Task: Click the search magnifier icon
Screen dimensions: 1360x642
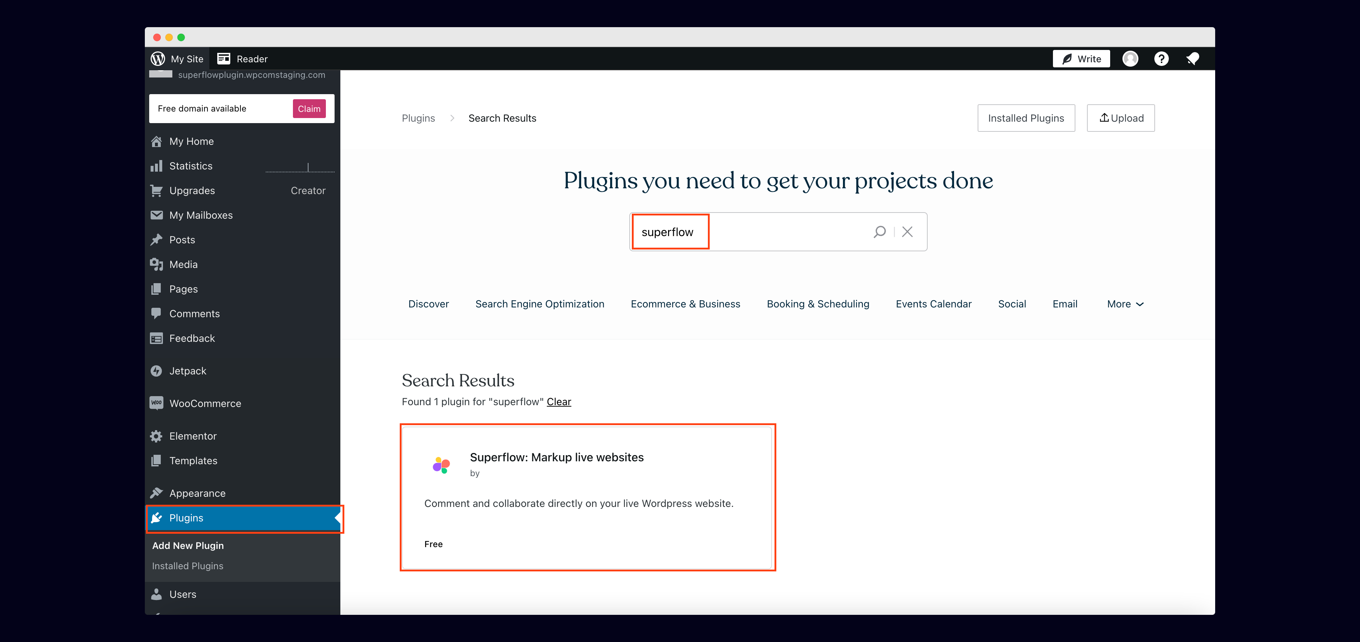Action: pyautogui.click(x=880, y=232)
